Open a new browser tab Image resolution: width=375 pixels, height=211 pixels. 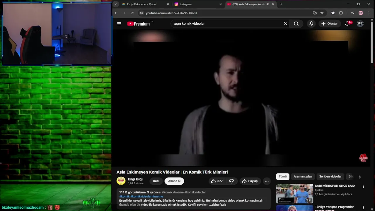pyautogui.click(x=281, y=4)
